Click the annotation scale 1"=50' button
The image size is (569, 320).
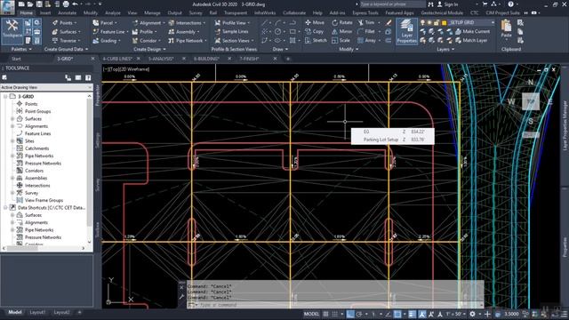454,314
